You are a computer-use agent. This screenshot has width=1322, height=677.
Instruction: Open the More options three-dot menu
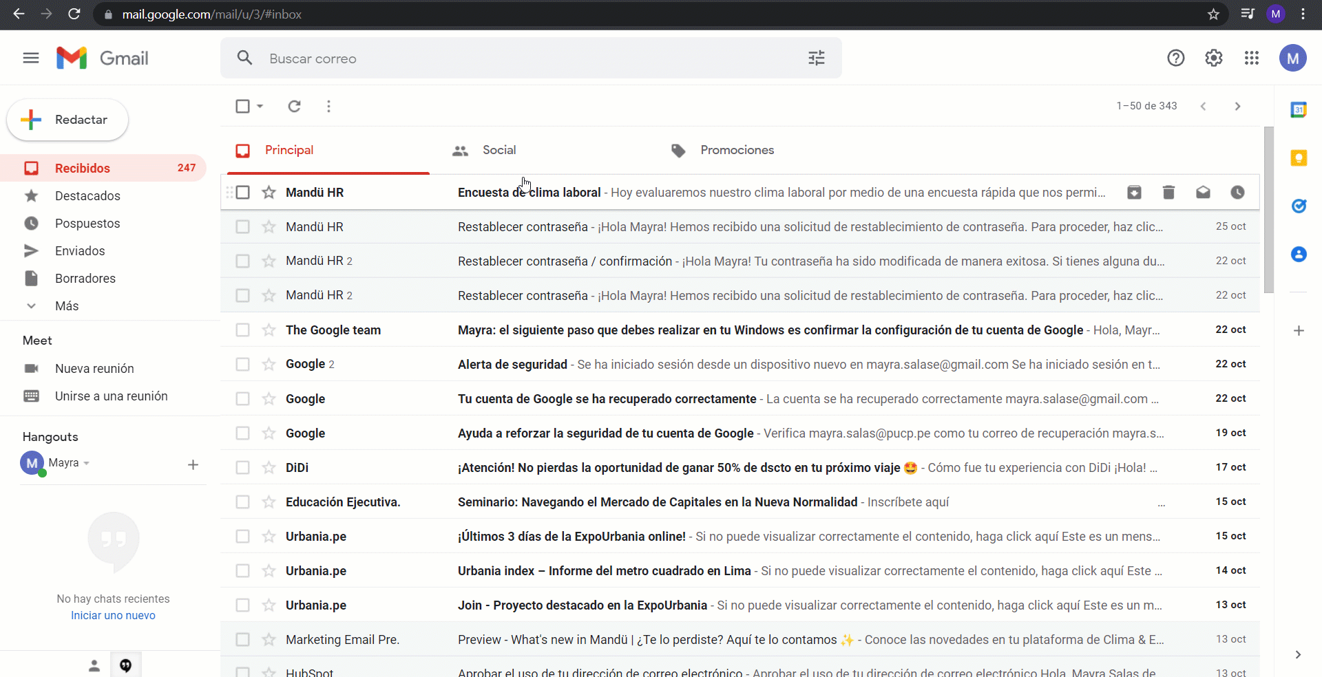(x=329, y=106)
